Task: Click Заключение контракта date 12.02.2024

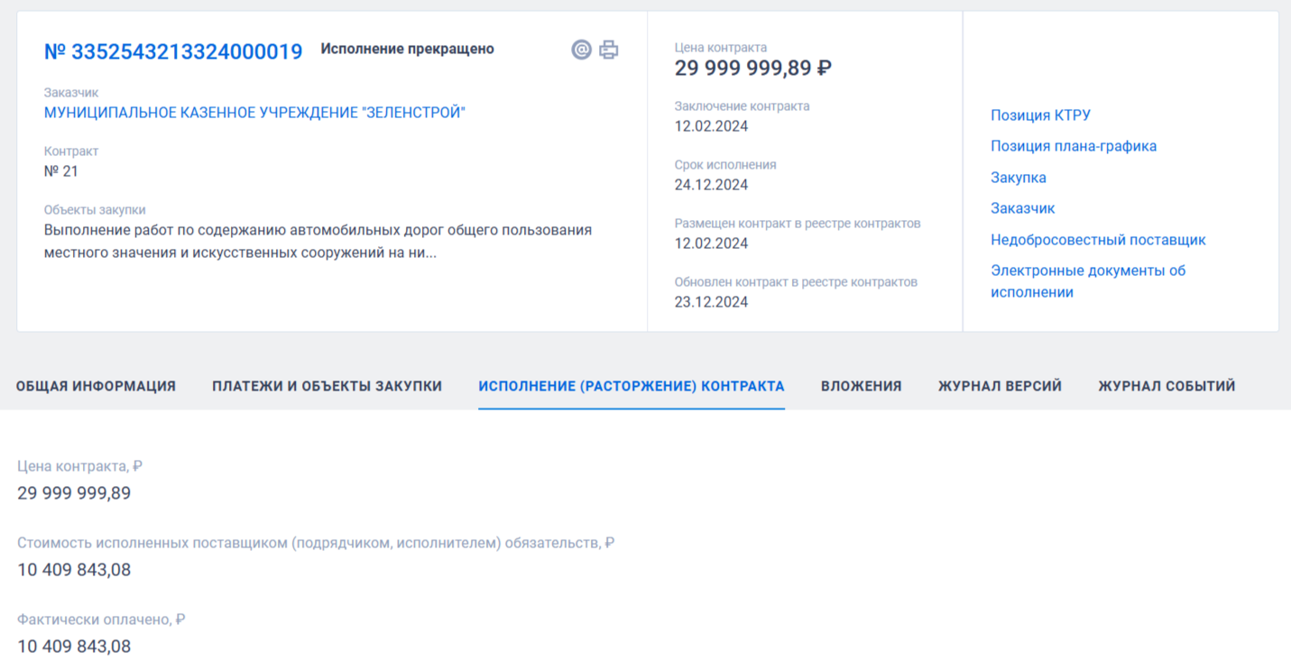Action: 712,126
